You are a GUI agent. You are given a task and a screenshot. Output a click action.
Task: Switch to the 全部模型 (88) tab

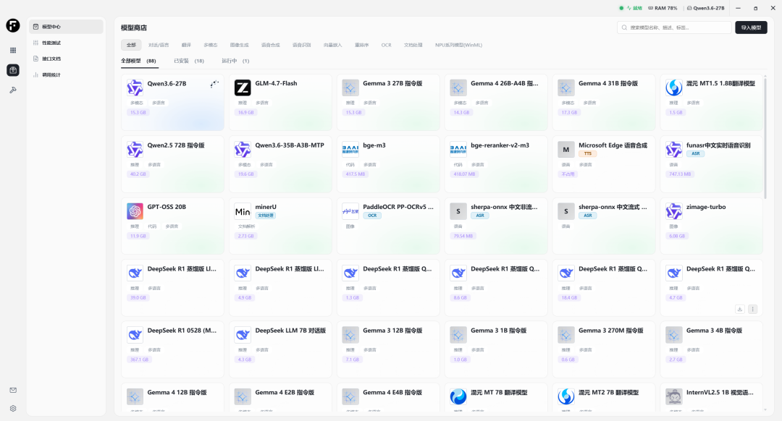pos(138,61)
